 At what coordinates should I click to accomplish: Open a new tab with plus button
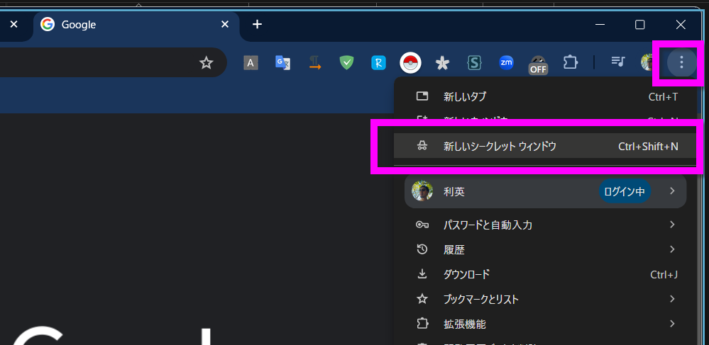pos(257,25)
